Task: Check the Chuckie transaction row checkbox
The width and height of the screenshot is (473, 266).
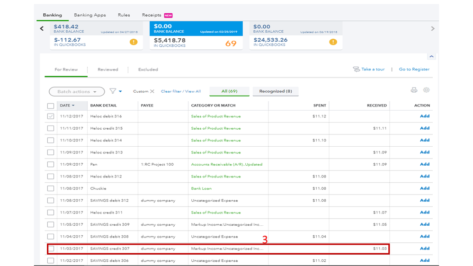Action: pyautogui.click(x=51, y=188)
